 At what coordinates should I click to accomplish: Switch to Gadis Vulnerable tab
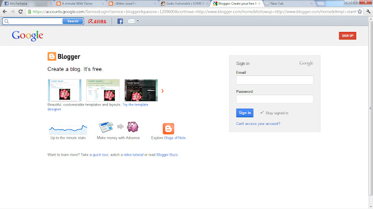(x=184, y=3)
